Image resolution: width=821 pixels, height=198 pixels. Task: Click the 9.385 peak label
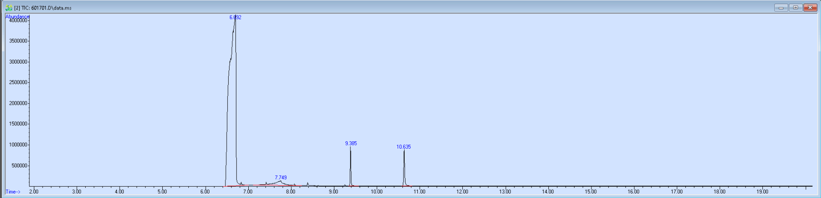pos(351,143)
